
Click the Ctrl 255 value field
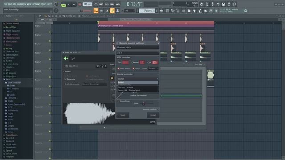pyautogui.click(x=155, y=62)
